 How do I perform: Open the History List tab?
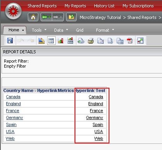[104, 6]
